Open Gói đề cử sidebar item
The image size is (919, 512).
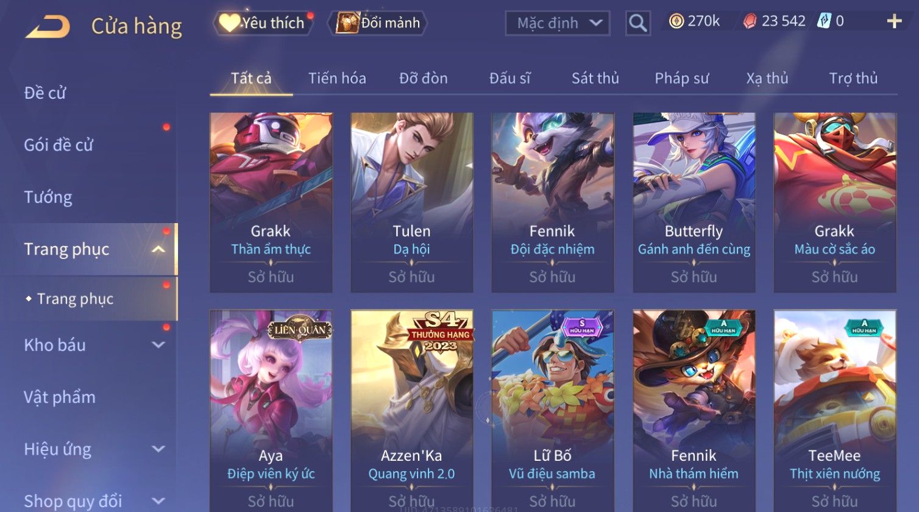(59, 145)
